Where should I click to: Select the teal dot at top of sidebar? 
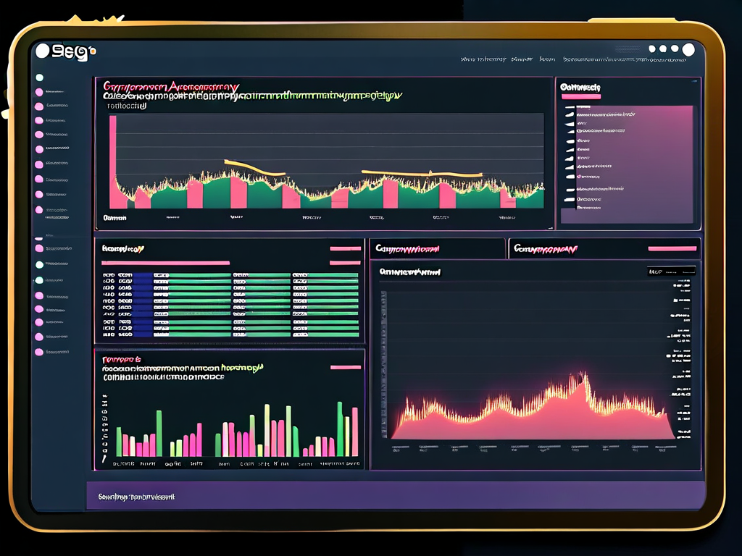tap(39, 77)
